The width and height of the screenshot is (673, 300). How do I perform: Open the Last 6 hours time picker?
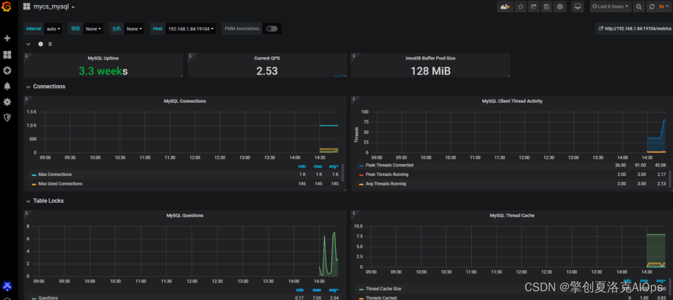pos(609,6)
